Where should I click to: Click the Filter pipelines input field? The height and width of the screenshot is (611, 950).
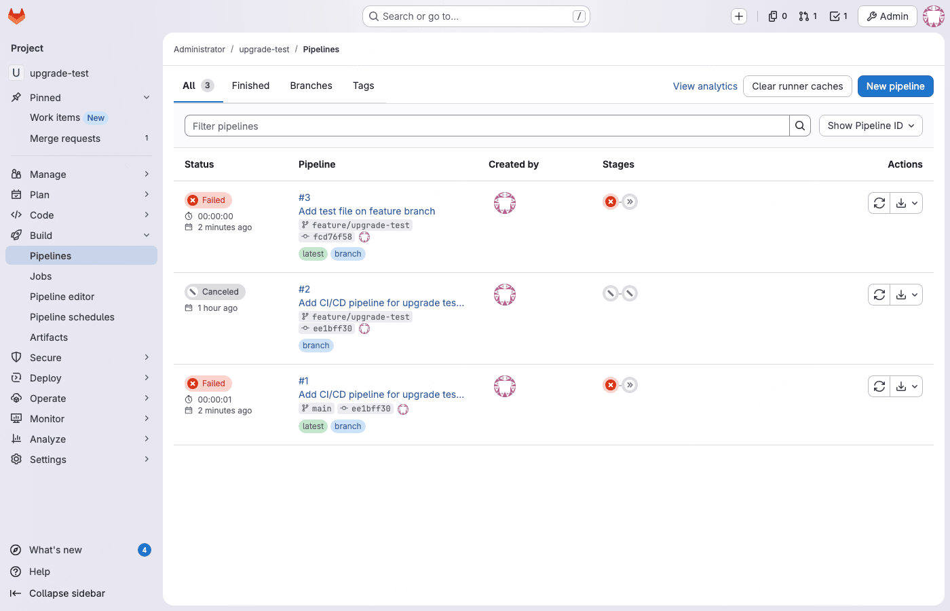click(x=475, y=126)
